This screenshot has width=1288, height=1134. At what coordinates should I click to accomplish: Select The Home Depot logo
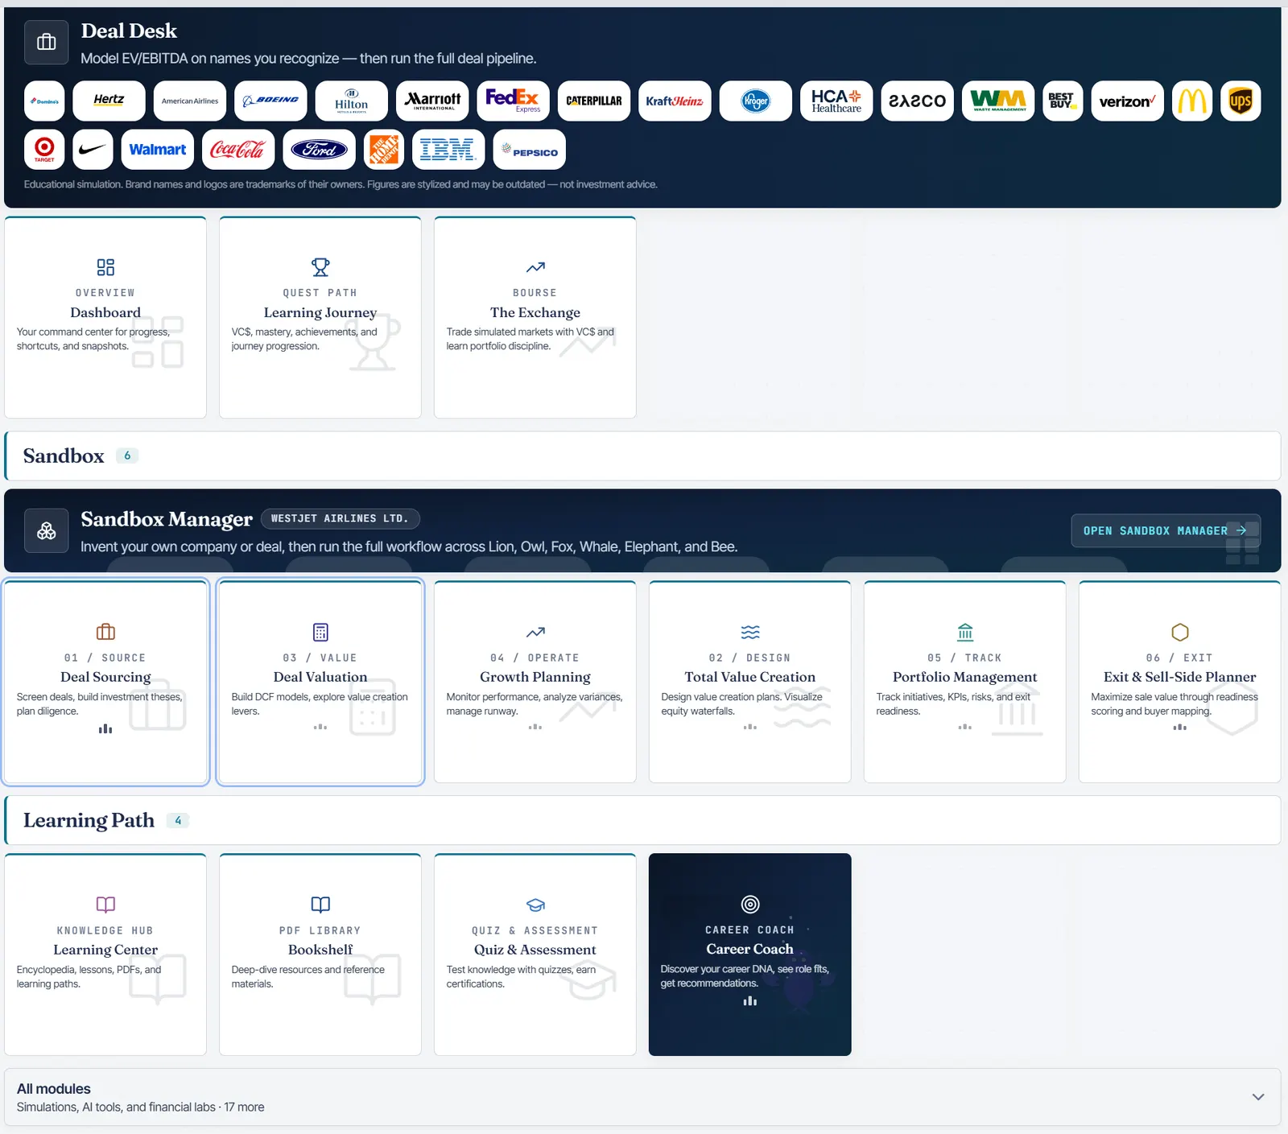[384, 150]
